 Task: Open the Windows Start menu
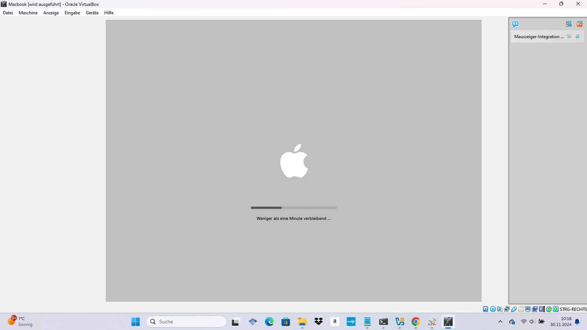click(135, 322)
